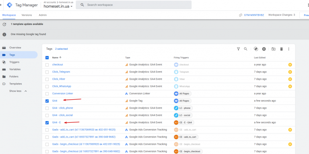The image size is (309, 154).
Task: Uncheck the GA4 - E tag checkbox
Action: 47,123
